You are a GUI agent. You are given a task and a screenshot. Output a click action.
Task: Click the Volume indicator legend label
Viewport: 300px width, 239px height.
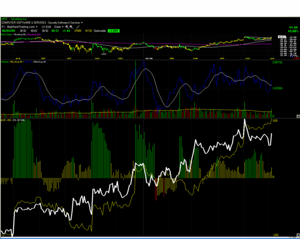4,62
